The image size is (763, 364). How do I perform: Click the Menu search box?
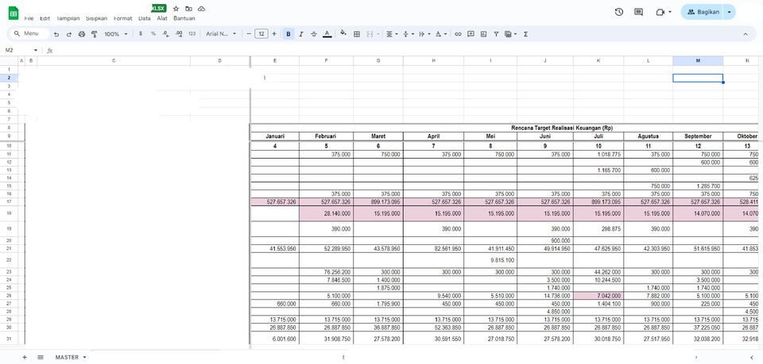click(29, 34)
